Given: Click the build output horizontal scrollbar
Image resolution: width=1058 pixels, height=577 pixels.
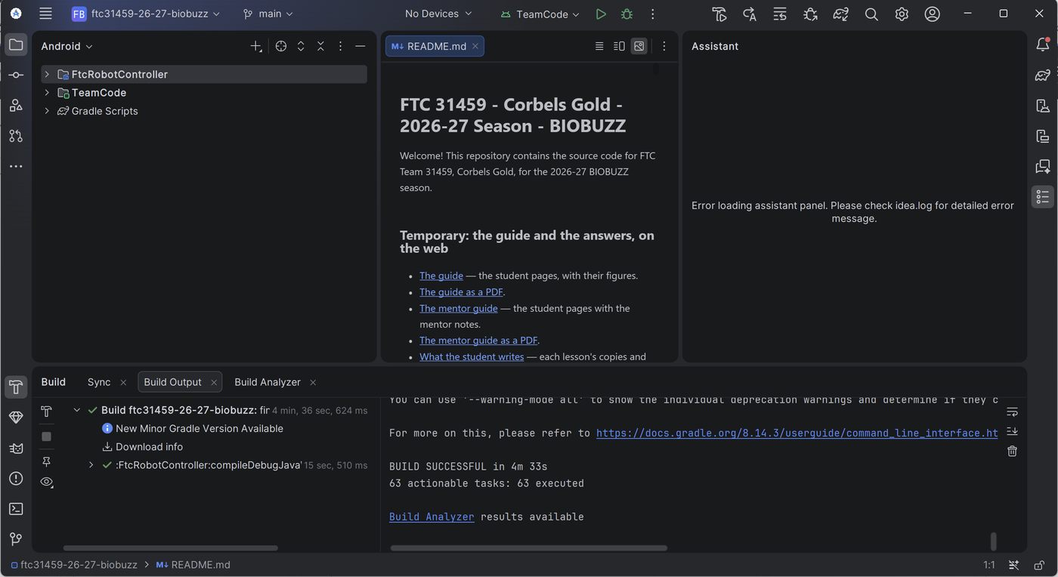Looking at the screenshot, I should tap(529, 548).
